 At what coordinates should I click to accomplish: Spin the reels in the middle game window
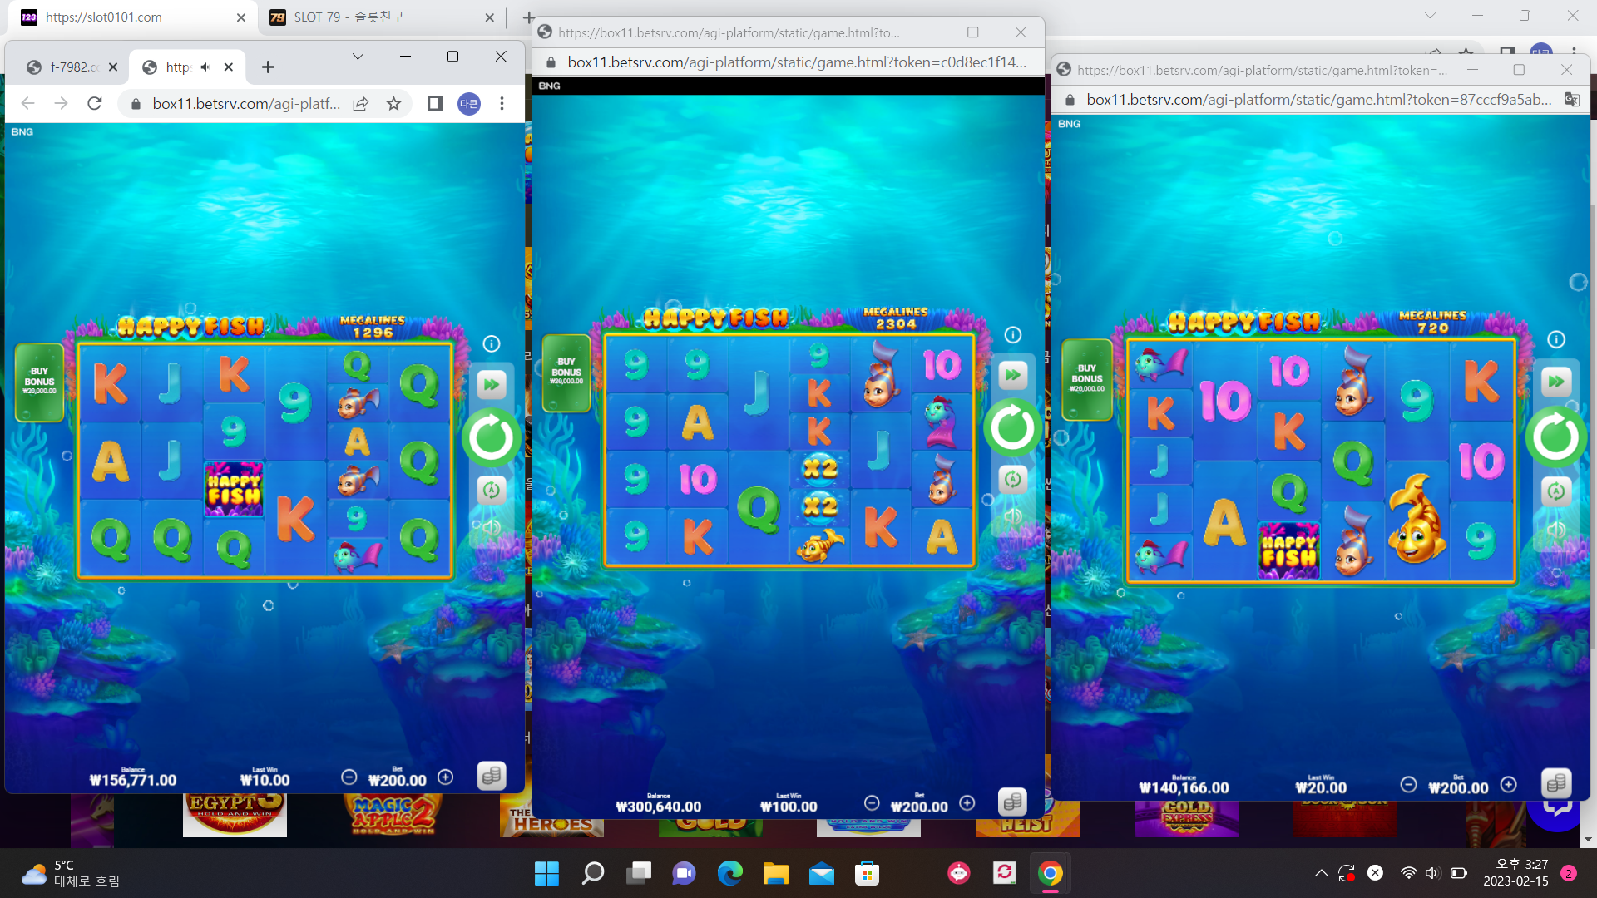1012,428
